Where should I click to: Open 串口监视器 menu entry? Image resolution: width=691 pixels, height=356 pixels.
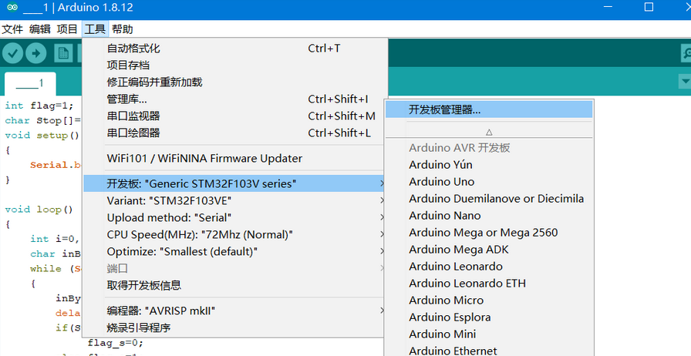point(235,116)
